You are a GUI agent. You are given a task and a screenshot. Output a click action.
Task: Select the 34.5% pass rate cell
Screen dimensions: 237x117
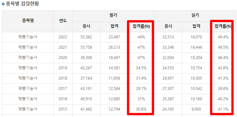click(x=141, y=68)
